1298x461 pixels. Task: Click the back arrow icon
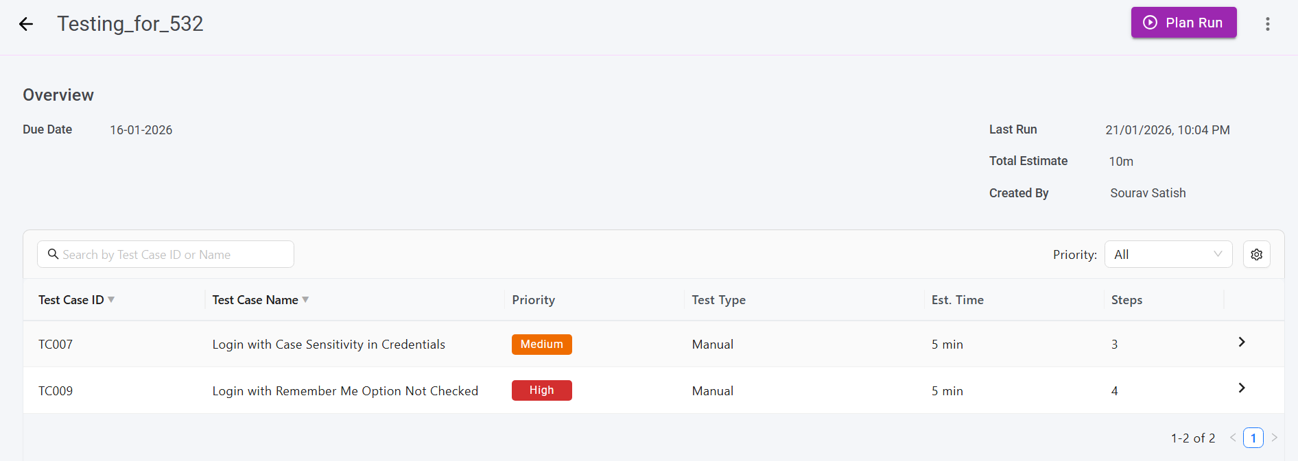[x=26, y=24]
